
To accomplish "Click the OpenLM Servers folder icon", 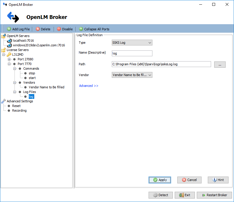I will tap(4, 36).
